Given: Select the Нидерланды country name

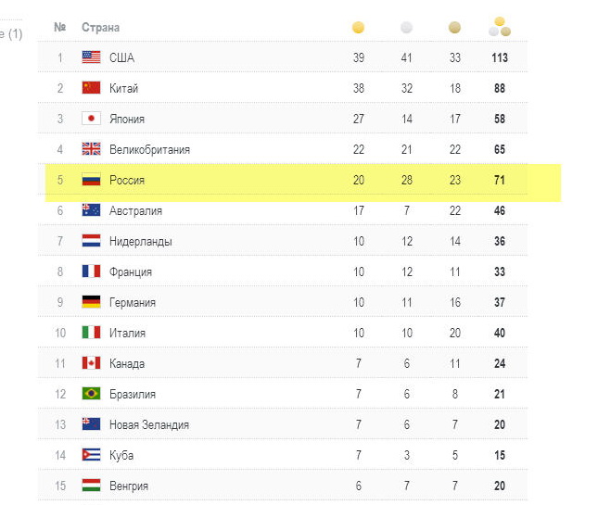Looking at the screenshot, I should click(x=140, y=241).
